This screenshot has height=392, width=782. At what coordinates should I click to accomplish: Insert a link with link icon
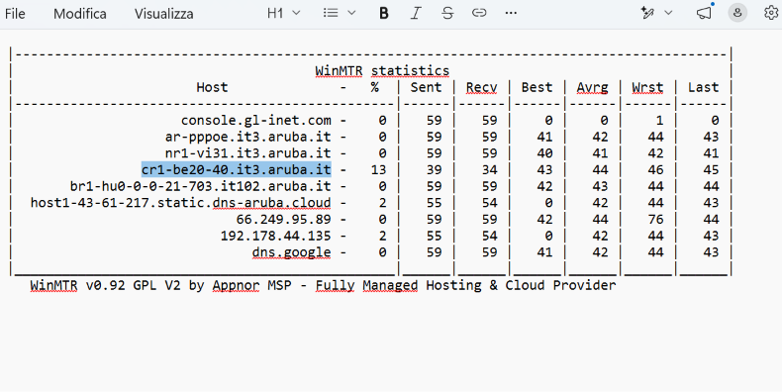tap(479, 13)
